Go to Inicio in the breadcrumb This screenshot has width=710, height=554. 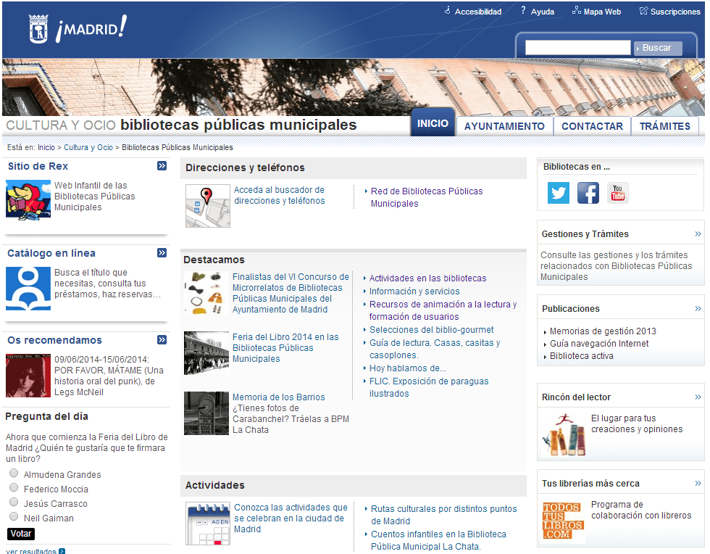pos(46,147)
